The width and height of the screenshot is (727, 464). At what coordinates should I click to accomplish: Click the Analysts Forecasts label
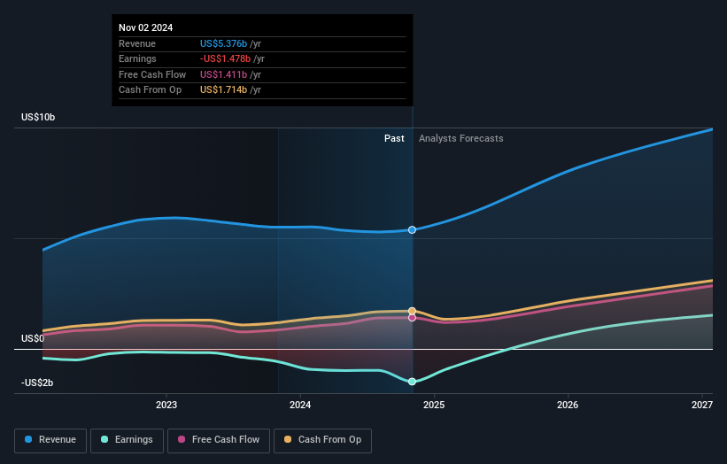click(460, 139)
